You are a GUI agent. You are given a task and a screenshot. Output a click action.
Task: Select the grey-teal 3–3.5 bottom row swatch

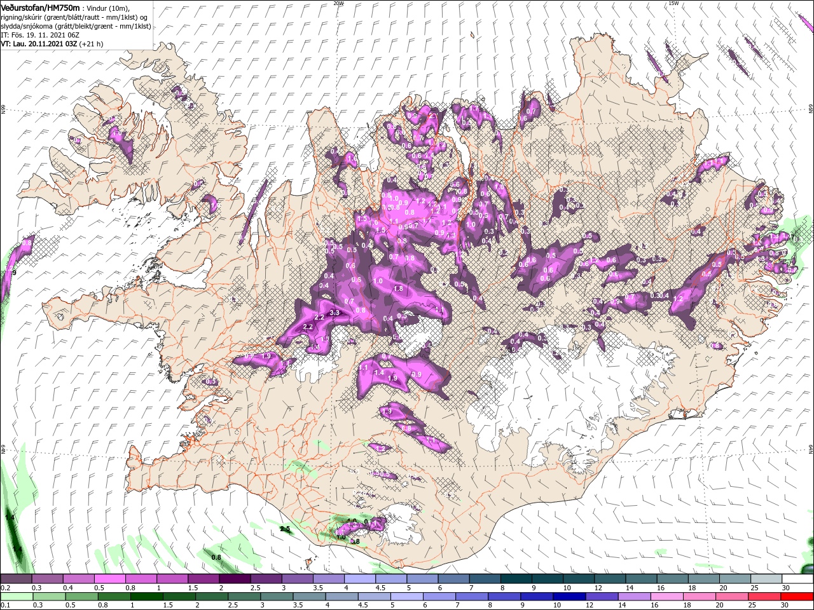(x=277, y=597)
